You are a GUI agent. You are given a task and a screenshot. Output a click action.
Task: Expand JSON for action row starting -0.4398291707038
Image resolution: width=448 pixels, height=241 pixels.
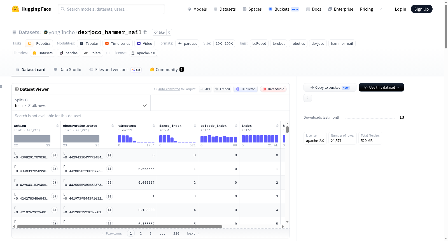[x=54, y=155]
